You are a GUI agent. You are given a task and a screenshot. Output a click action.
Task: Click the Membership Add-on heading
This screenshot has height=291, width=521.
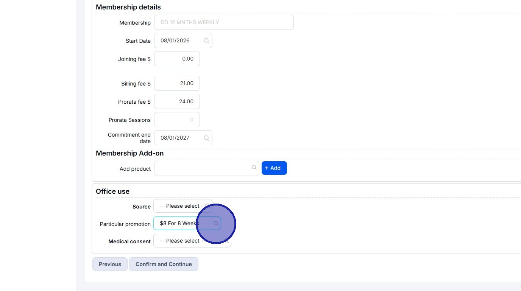(x=130, y=153)
